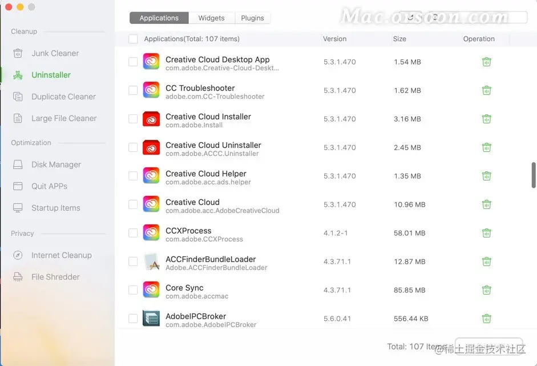Viewport: 537px width, 366px height.
Task: Click the vertical scrollbar thumb of the application list
Action: point(534,175)
